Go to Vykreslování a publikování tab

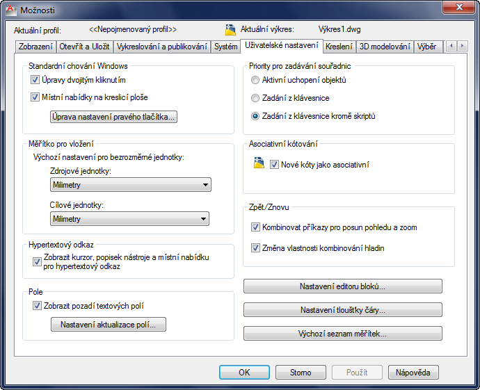[162, 47]
